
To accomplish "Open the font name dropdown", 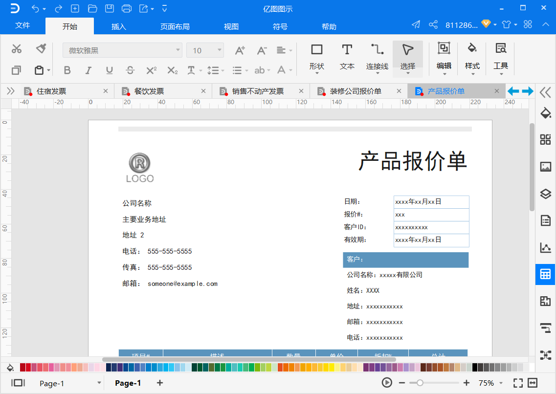I will (122, 50).
